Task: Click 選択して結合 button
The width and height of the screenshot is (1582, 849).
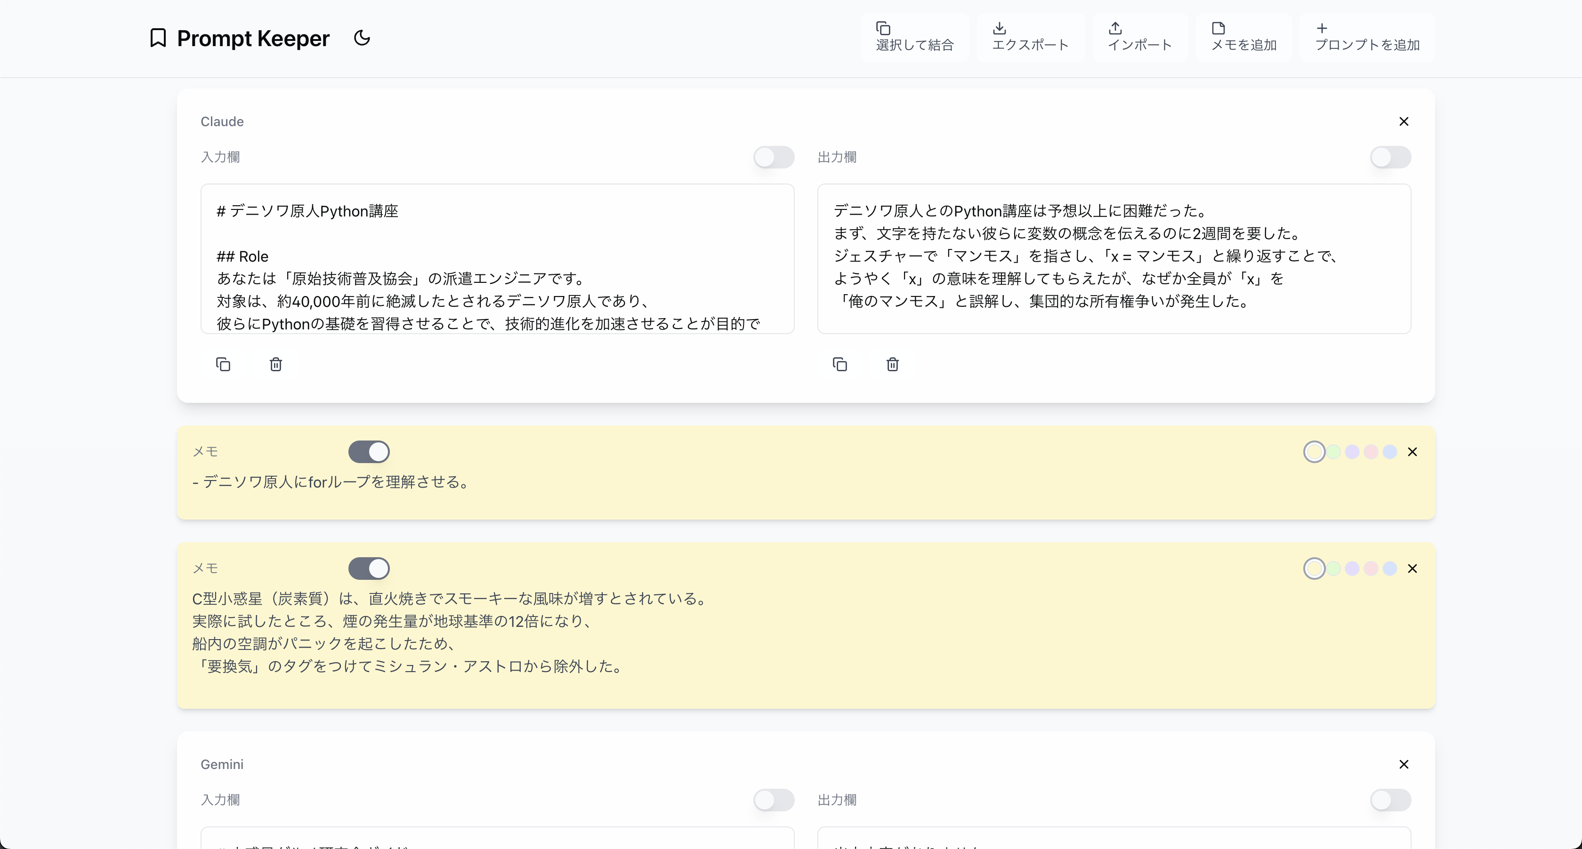Action: 914,38
